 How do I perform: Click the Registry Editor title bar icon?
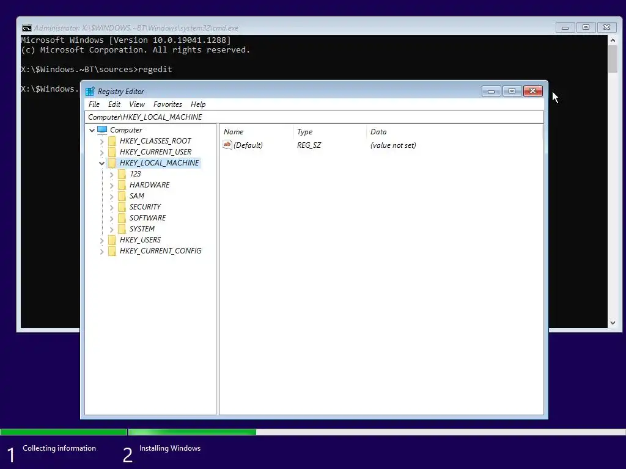coord(90,92)
